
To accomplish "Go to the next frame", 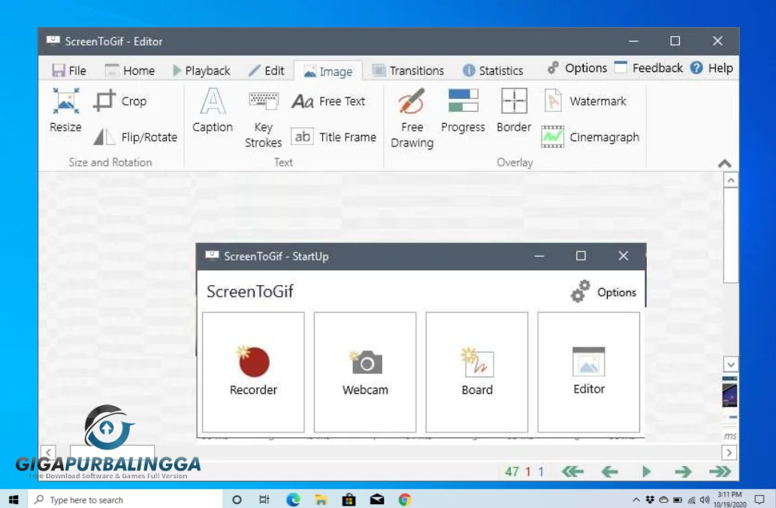I will 683,471.
